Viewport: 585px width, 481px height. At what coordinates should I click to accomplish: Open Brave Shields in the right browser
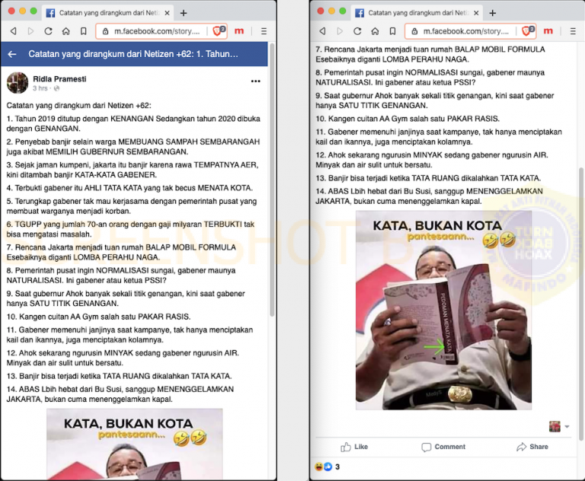[528, 31]
